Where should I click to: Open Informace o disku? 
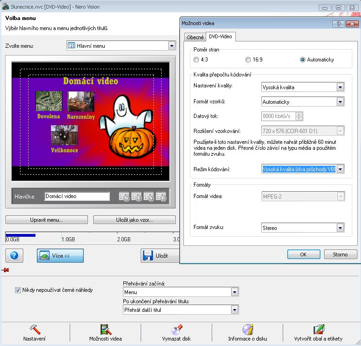(248, 333)
